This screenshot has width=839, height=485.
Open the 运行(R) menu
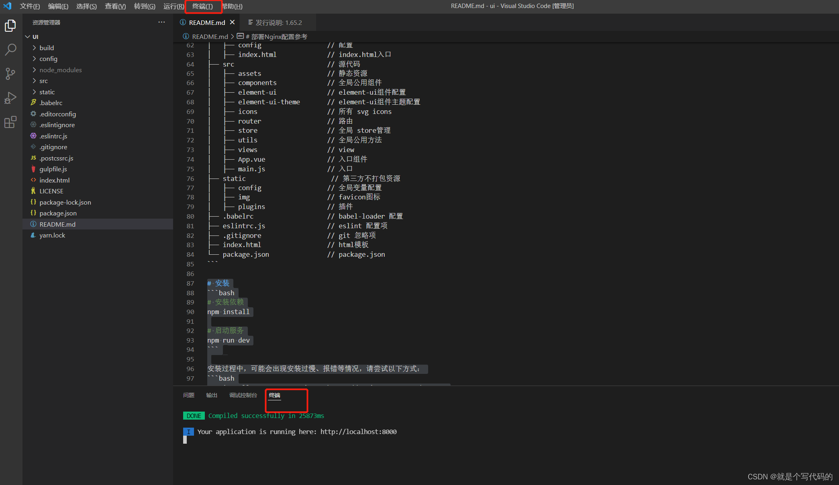(x=174, y=6)
